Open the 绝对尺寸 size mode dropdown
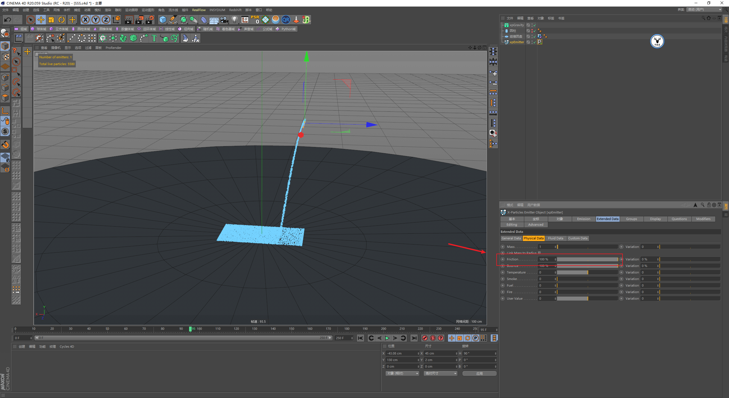This screenshot has height=398, width=729. (x=440, y=373)
